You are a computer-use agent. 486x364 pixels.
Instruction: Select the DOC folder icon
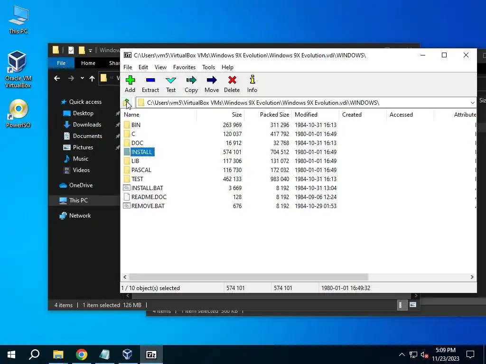pos(126,143)
